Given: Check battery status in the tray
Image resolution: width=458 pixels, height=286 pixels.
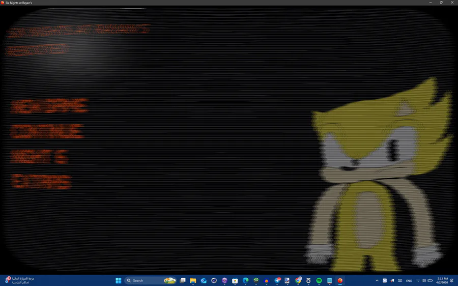Looking at the screenshot, I should click(x=430, y=280).
